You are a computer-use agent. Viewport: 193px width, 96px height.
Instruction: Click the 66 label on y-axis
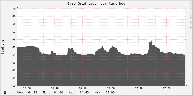pos(14,39)
